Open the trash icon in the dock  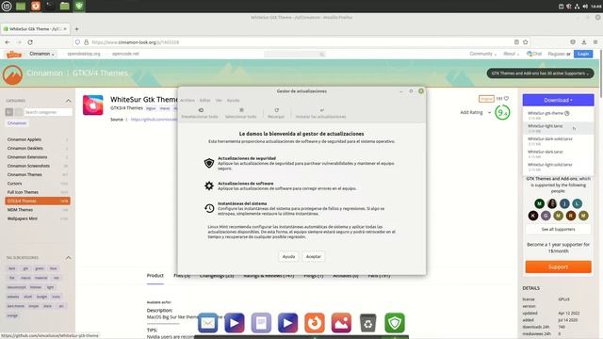point(368,323)
